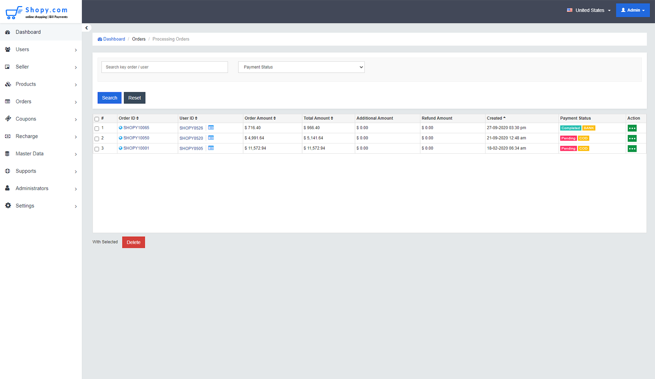Click the Seller store icon
The width and height of the screenshot is (655, 379).
point(7,67)
